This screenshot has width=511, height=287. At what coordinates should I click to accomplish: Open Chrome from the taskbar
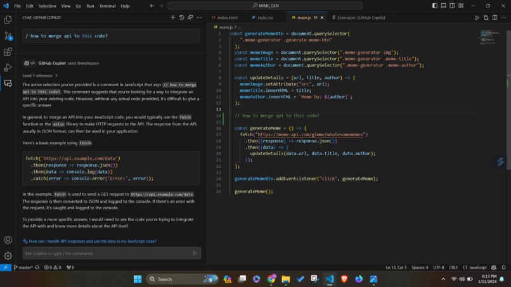271,279
